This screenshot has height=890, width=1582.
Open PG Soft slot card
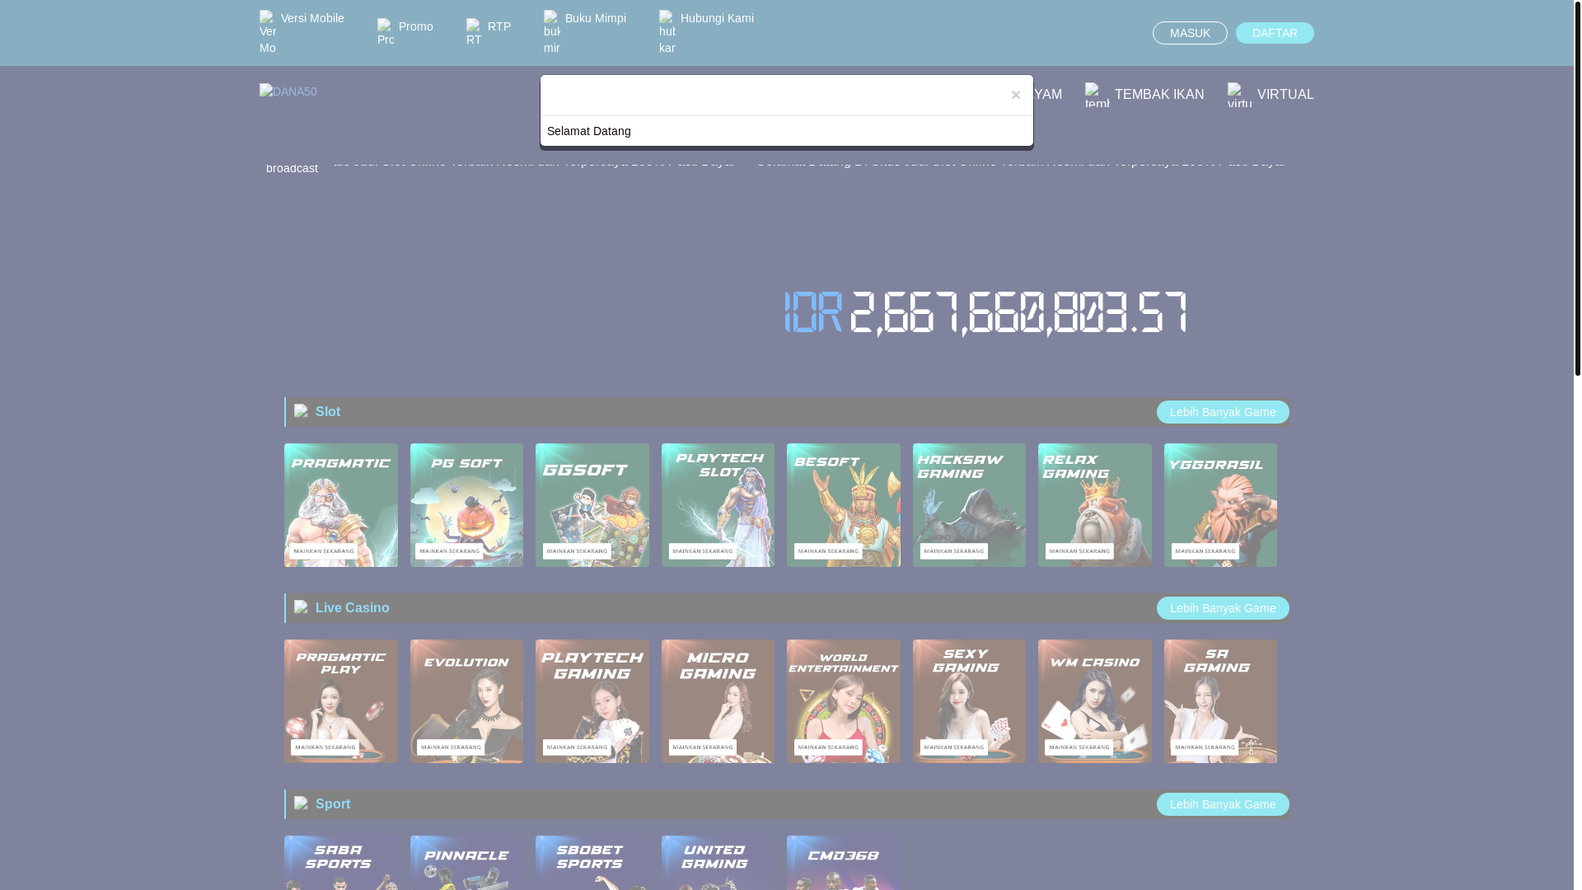466,505
